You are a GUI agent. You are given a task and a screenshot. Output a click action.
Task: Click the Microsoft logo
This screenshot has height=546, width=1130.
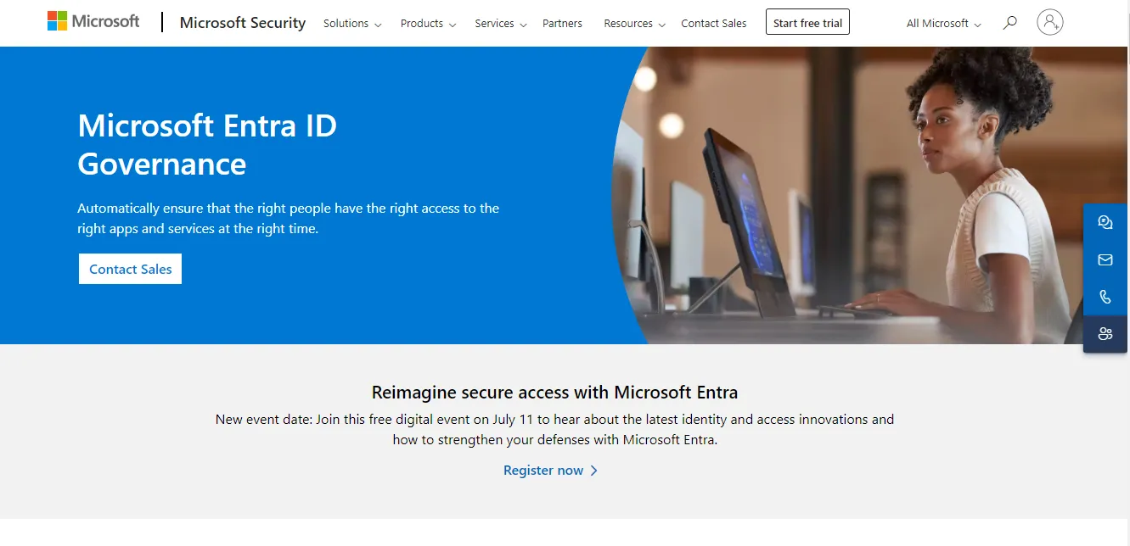93,21
